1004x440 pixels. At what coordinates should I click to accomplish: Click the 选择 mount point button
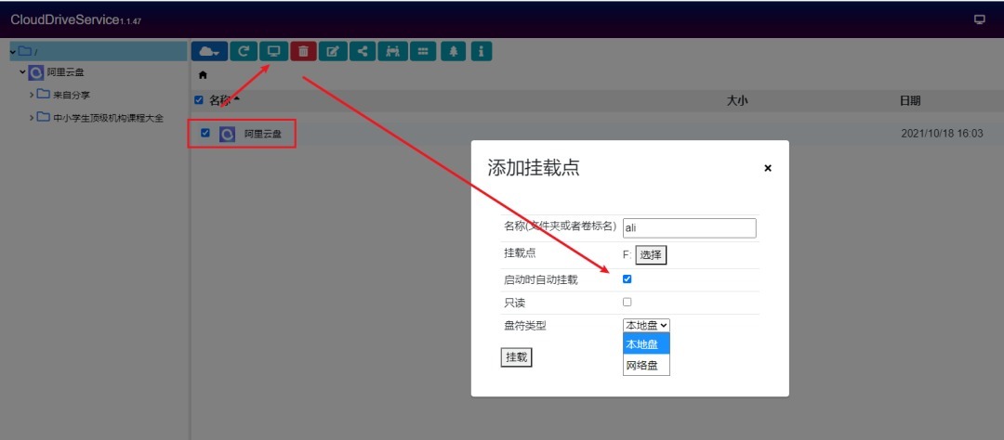651,254
